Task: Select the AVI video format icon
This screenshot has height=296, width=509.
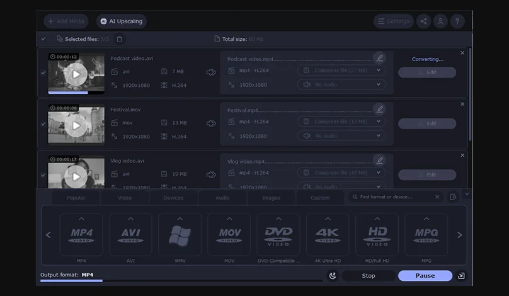Action: 130,234
